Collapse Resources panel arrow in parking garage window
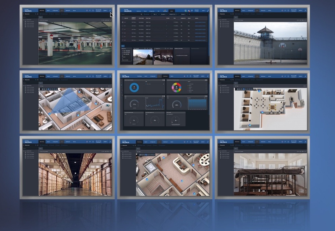Viewport: 335px width, 231px height. coord(24,14)
